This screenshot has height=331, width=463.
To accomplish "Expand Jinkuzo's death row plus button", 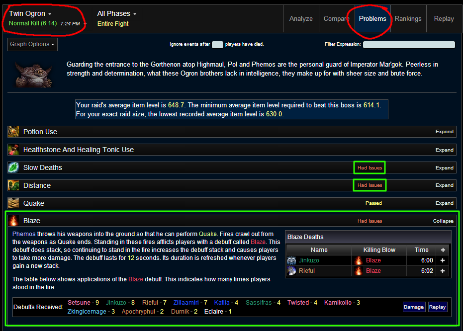I will pos(442,260).
